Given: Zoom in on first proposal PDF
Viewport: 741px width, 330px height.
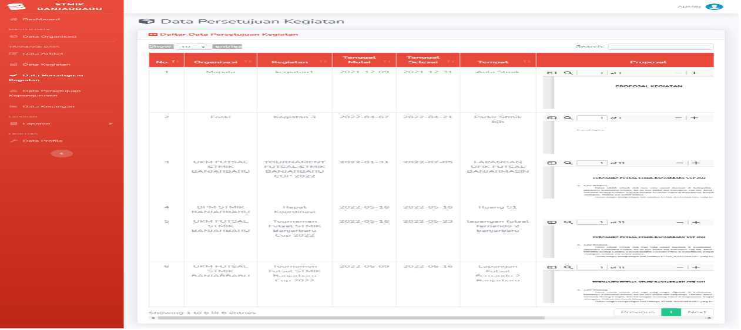Looking at the screenshot, I should pyautogui.click(x=695, y=73).
